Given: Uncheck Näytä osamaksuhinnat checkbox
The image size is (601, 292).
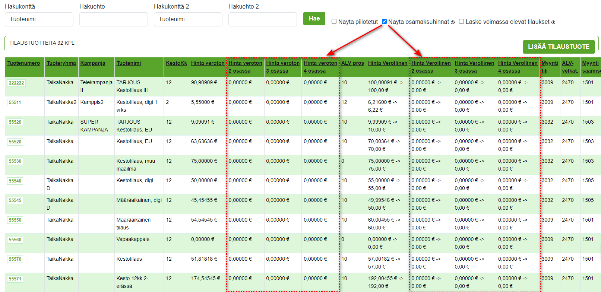Looking at the screenshot, I should (x=385, y=22).
